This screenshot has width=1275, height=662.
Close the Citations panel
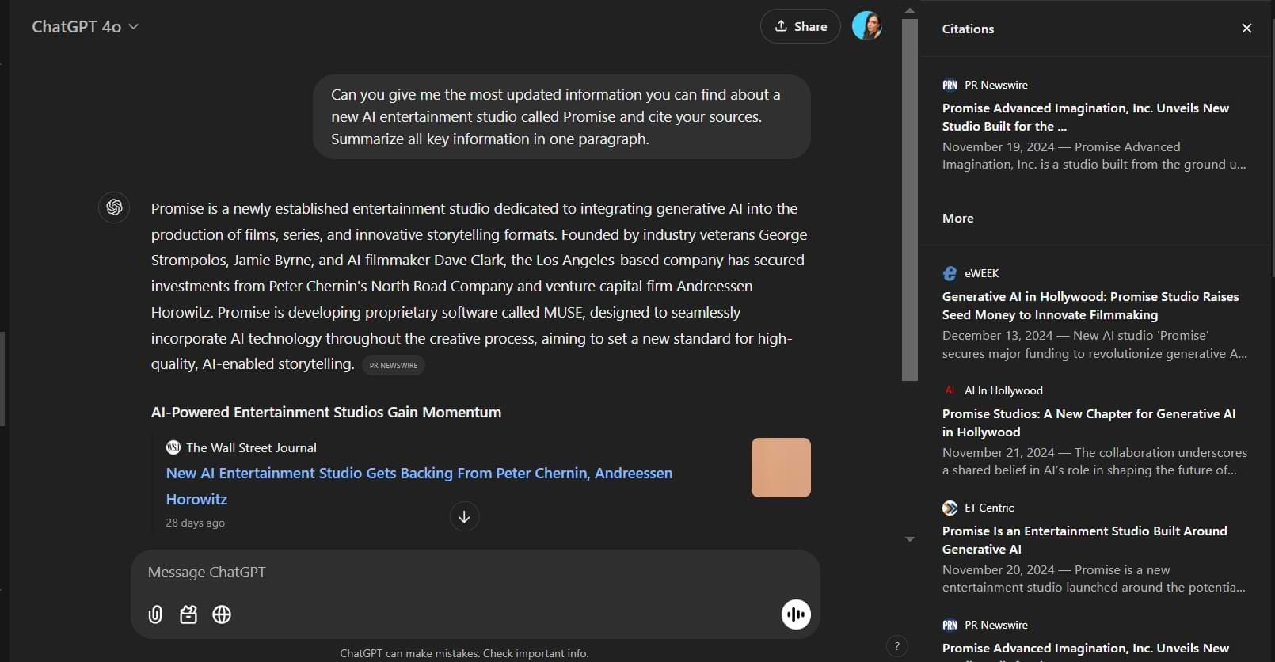1246,29
